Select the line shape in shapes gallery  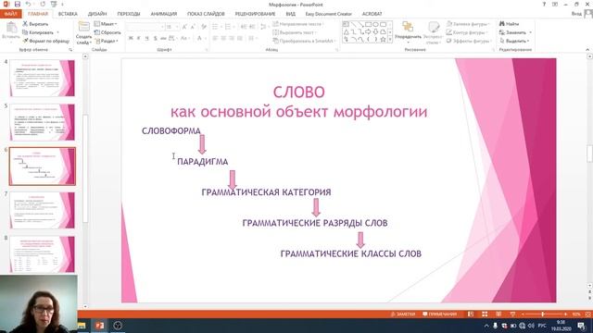tap(353, 25)
